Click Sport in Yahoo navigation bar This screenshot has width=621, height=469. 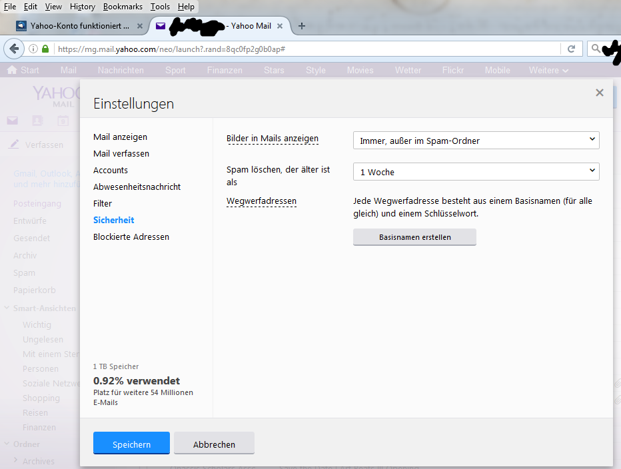tap(175, 71)
